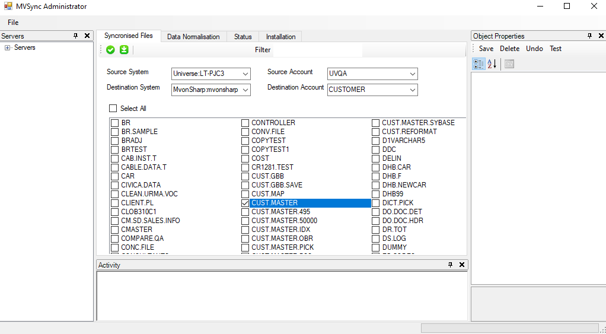
Task: Expand the Servers tree node
Action: click(x=7, y=47)
